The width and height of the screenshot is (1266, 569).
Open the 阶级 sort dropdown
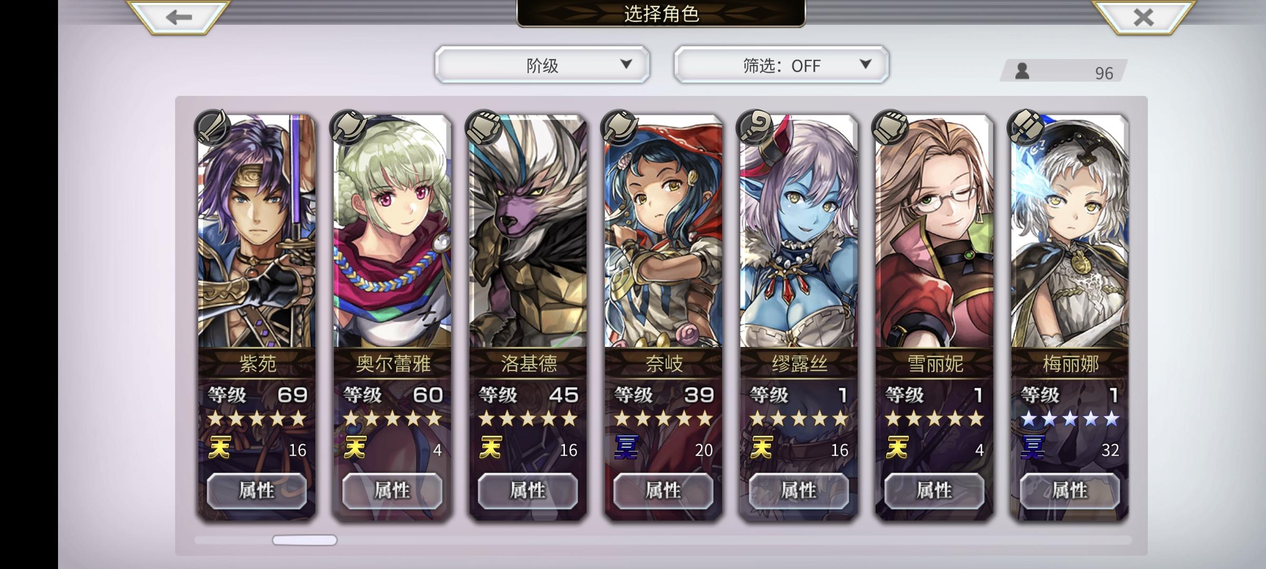[542, 65]
